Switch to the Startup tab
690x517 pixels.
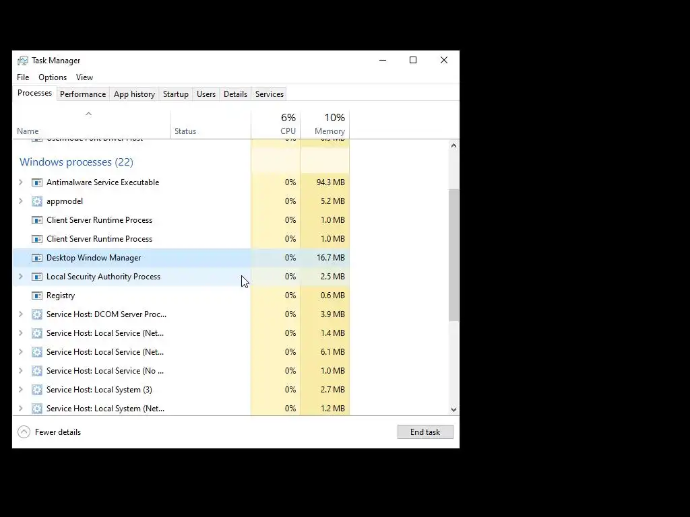176,94
